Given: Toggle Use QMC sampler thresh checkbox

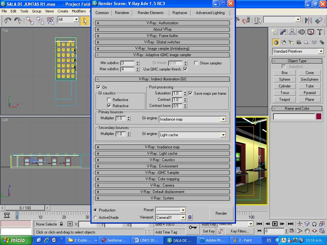Looking at the screenshot, I should click(185, 69).
